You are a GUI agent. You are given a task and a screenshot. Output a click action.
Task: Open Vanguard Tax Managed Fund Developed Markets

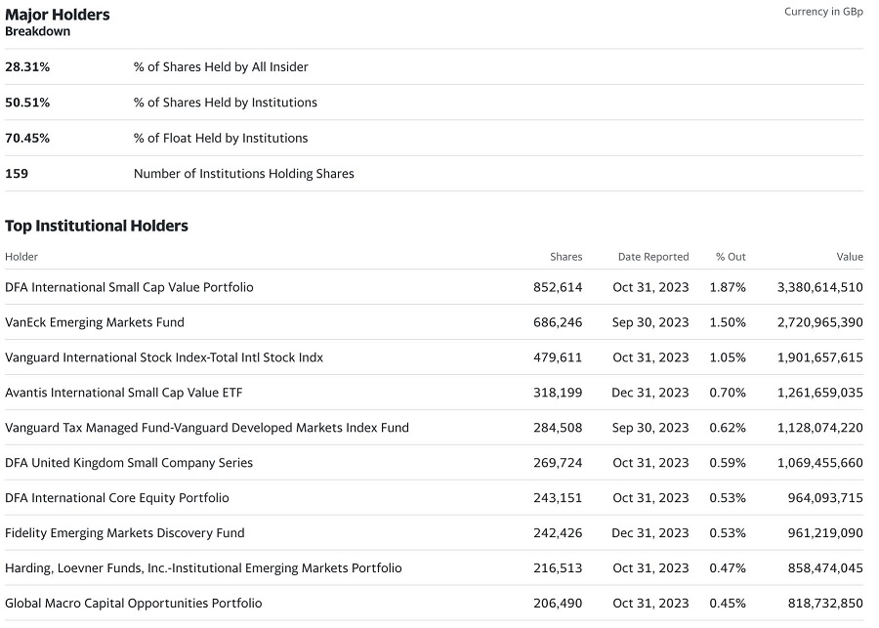click(x=207, y=428)
